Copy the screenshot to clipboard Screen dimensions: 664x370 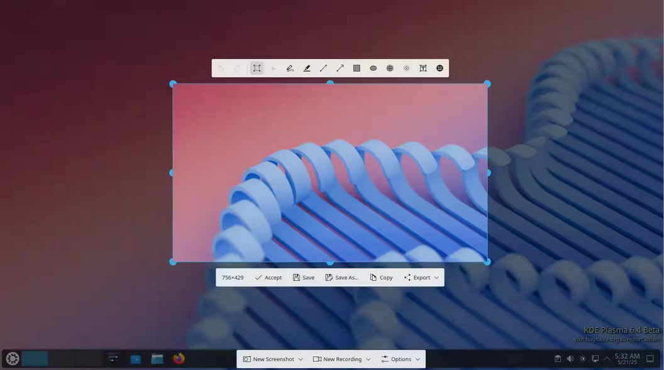[382, 278]
